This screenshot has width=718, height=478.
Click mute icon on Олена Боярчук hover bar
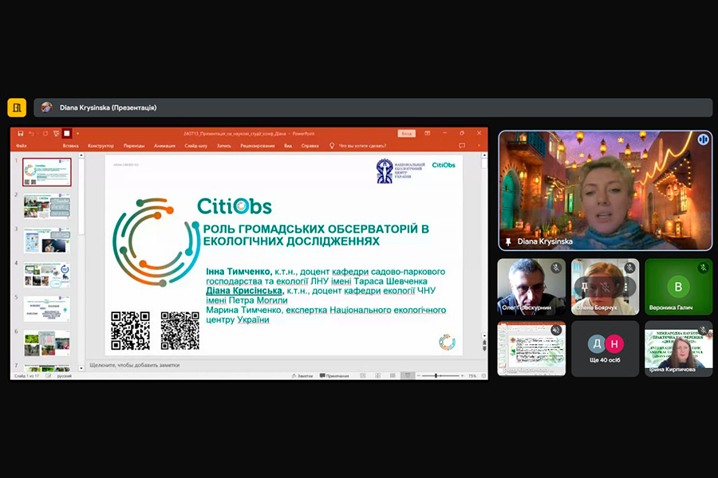[605, 287]
